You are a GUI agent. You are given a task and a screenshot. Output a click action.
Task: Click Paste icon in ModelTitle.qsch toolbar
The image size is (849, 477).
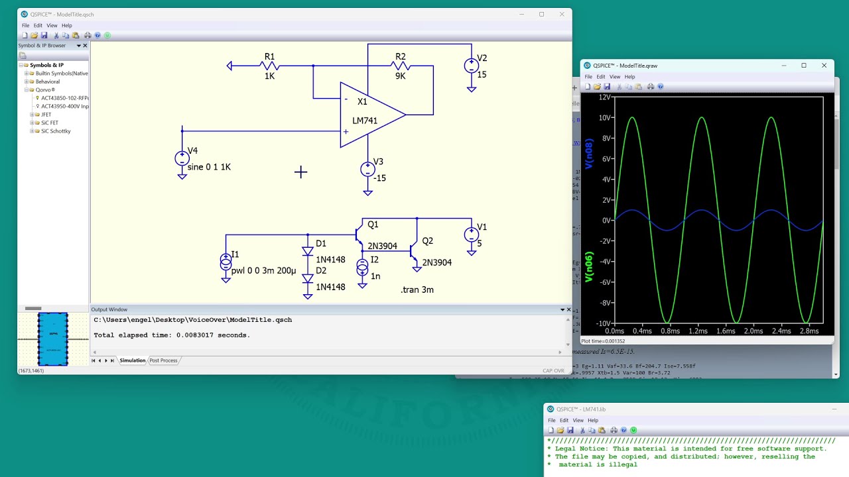pyautogui.click(x=75, y=35)
